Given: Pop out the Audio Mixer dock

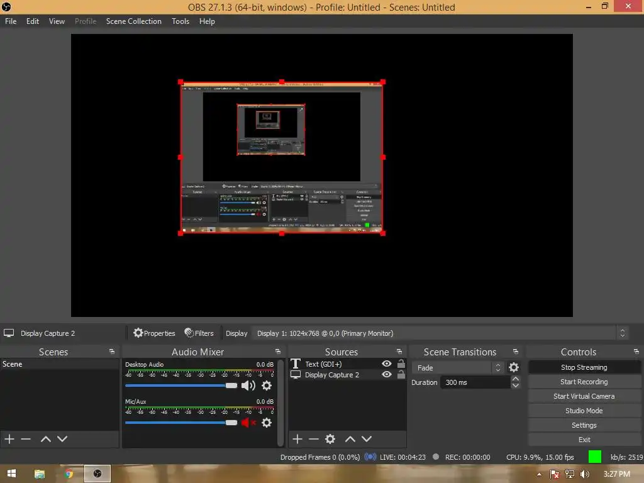Looking at the screenshot, I should click(277, 352).
